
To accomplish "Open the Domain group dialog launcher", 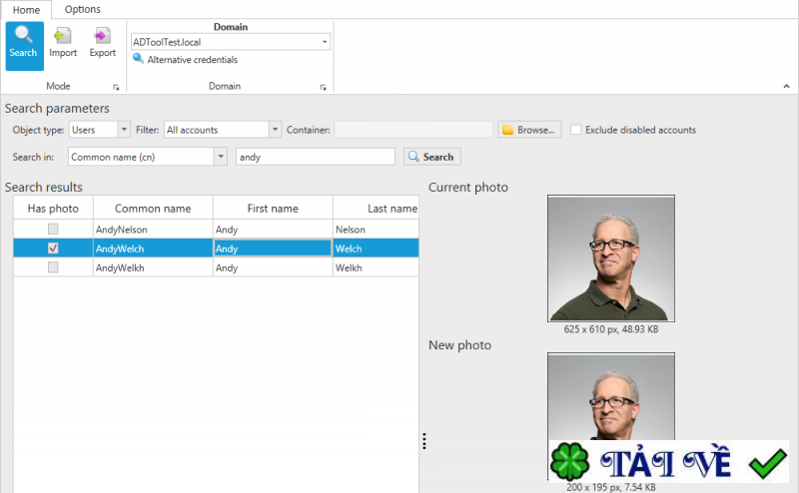I will (323, 87).
